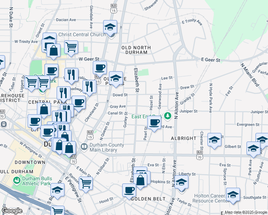Click the school marker at Old Five Points
The height and width of the screenshot is (215, 268).
click(x=116, y=78)
